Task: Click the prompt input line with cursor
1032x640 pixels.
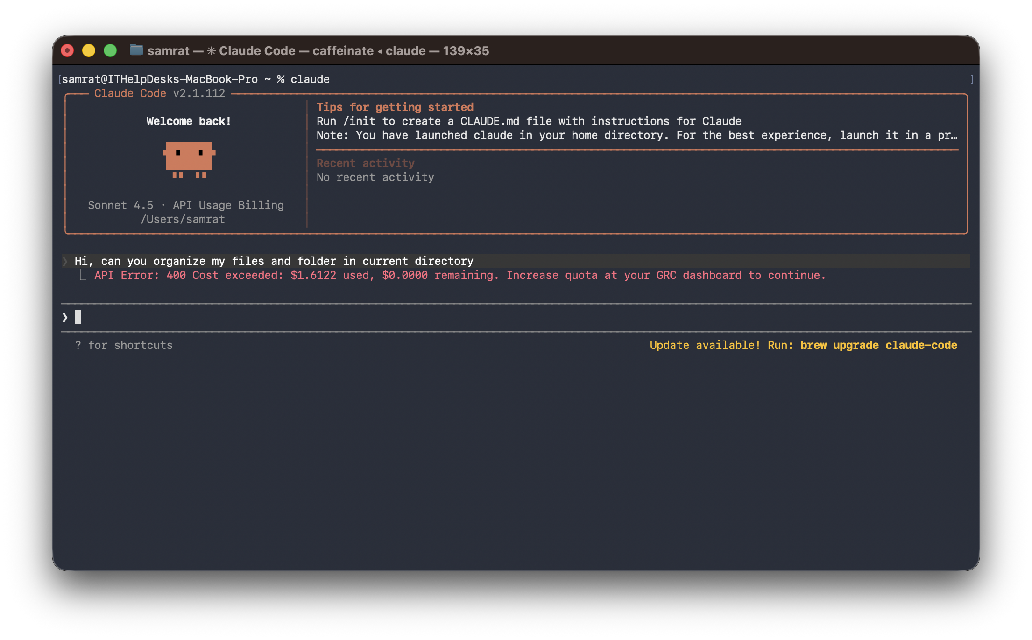Action: 516,317
